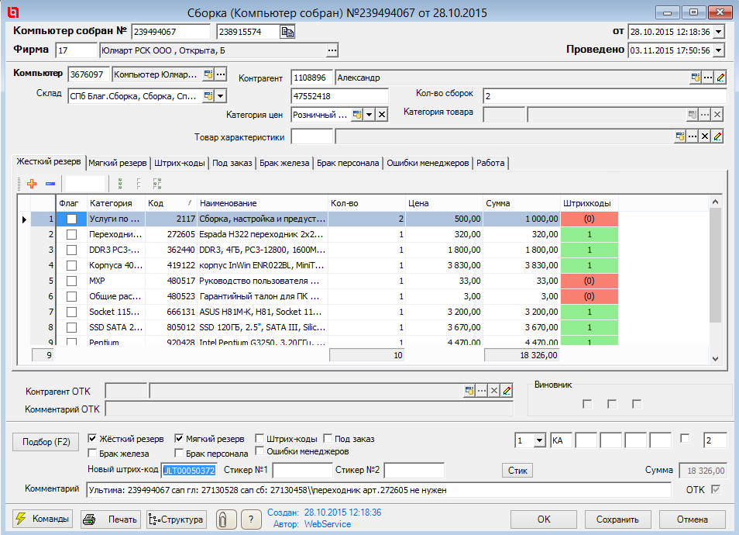Enable the Штрих-коды checkbox
Viewport: 739px width, 535px height.
tap(260, 439)
